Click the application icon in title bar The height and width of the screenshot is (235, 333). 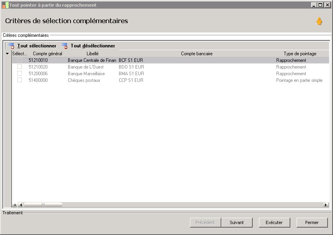(x=5, y=5)
